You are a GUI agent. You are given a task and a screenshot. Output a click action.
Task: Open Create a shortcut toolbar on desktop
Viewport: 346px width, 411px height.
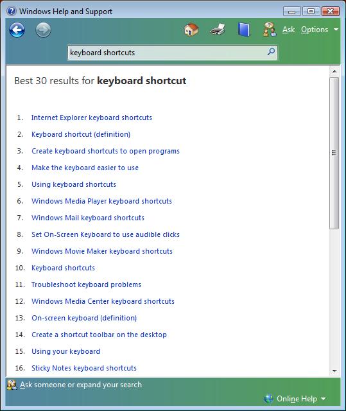pos(99,335)
